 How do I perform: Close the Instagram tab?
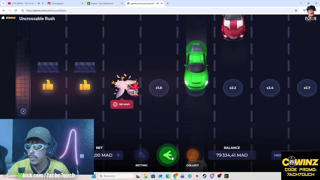point(82,3)
